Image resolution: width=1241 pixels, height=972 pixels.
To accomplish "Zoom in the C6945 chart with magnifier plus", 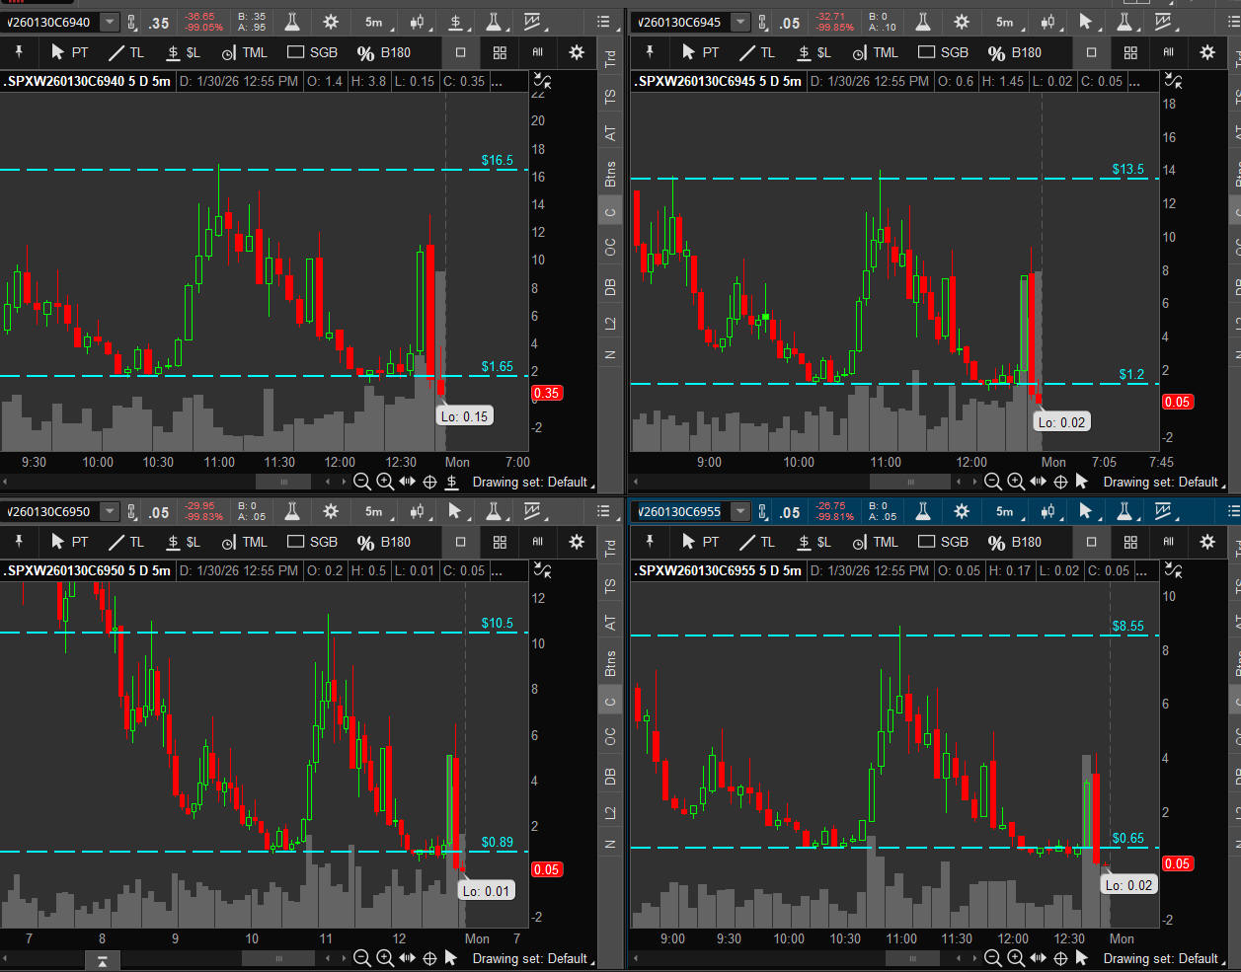I will click(x=1015, y=482).
